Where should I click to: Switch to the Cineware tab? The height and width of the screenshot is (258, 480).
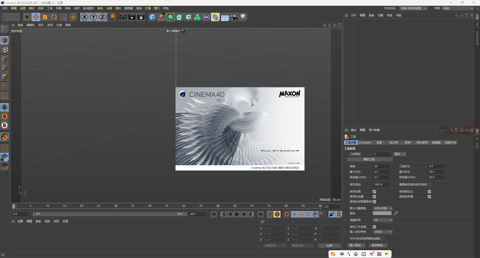click(x=365, y=142)
